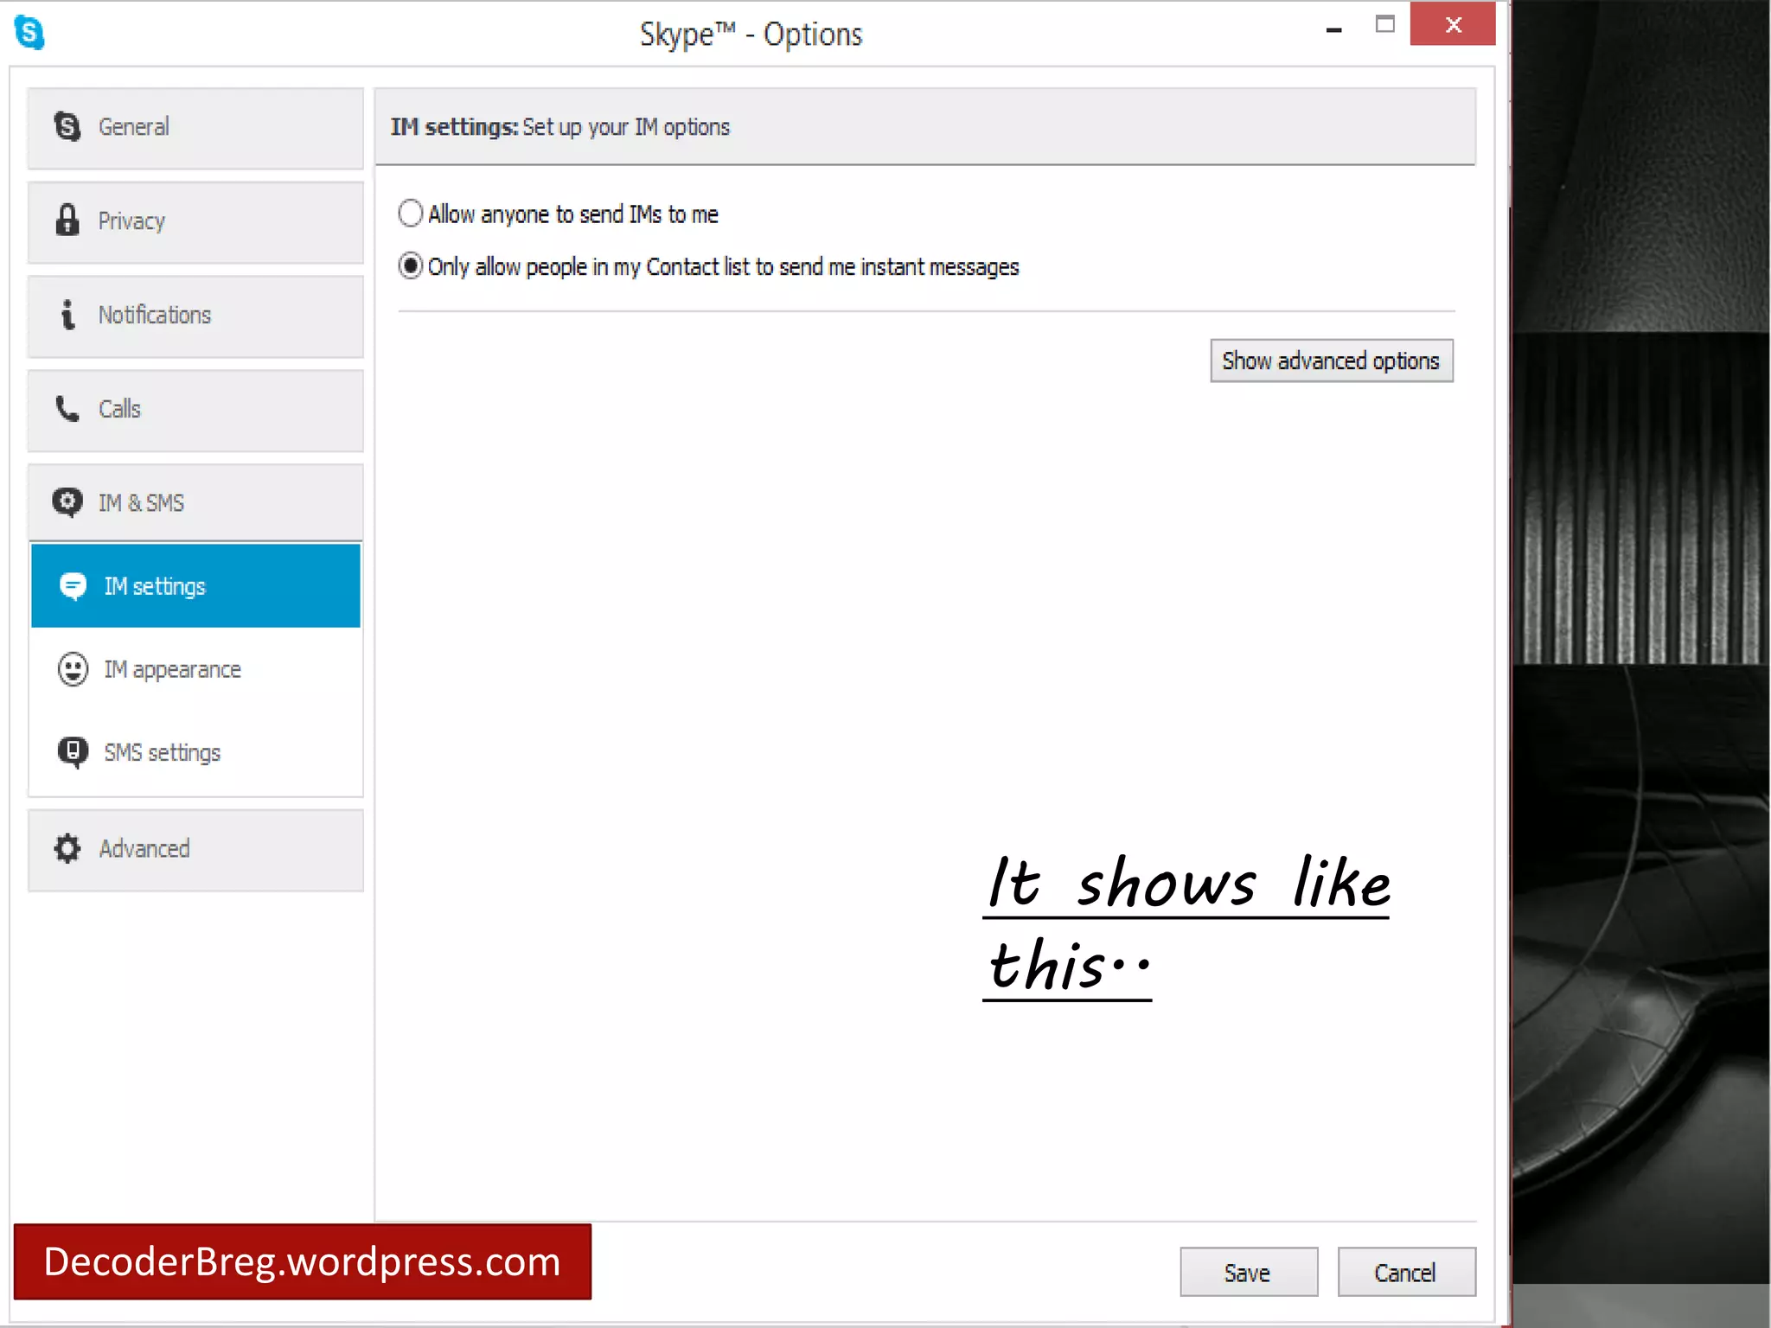Click the speech bubble icon beside IM settings
Viewport: 1771px width, 1328px height.
(x=73, y=586)
